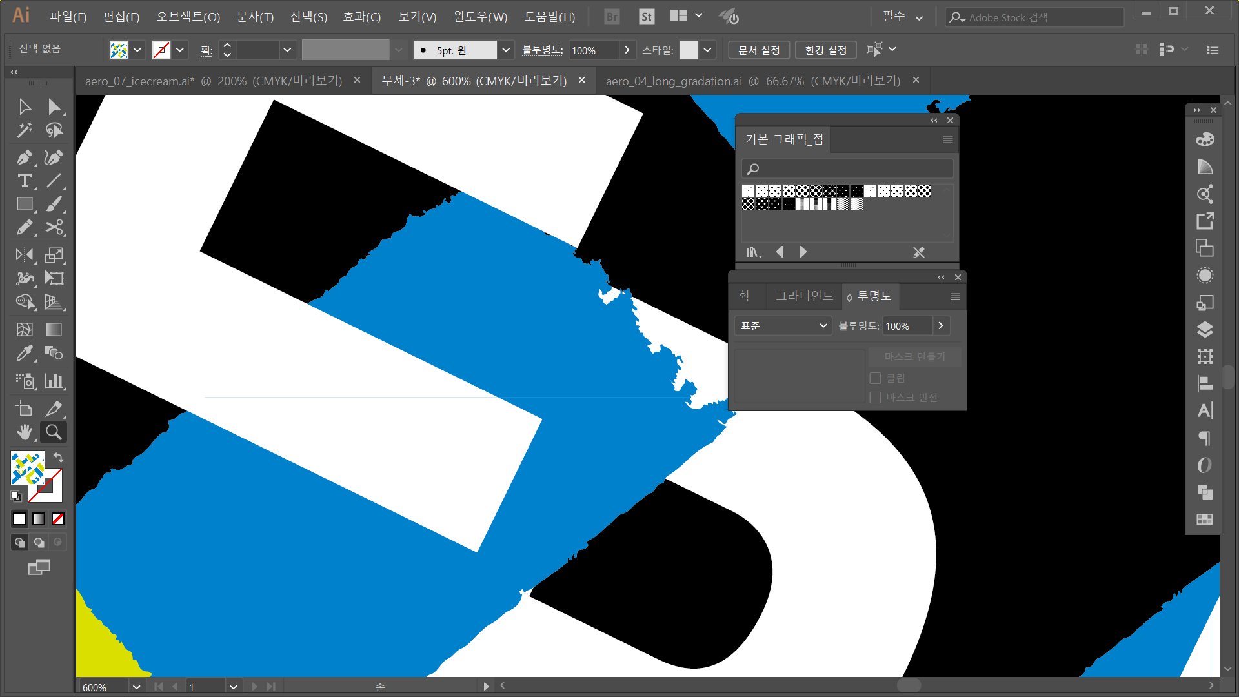The image size is (1239, 697).
Task: Open the 5pt. 원 brush dropdown
Action: tap(506, 50)
